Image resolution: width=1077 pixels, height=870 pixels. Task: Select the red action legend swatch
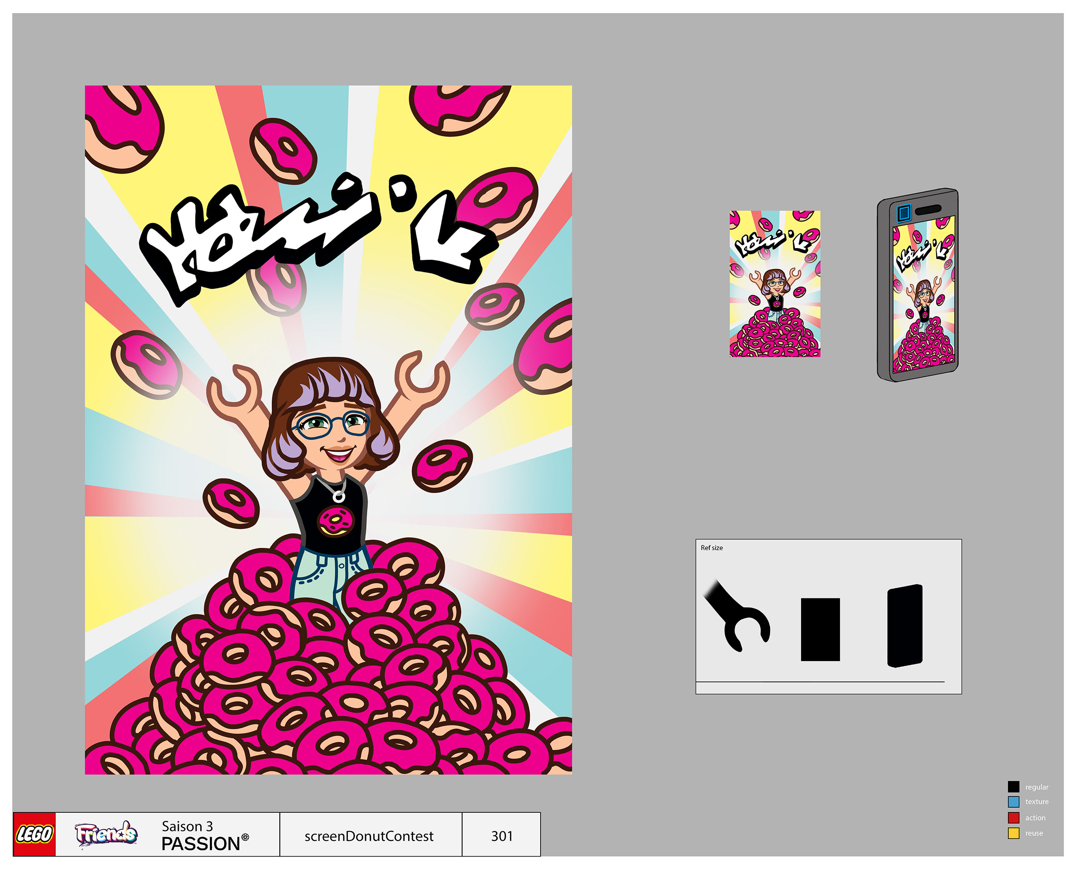[1013, 818]
